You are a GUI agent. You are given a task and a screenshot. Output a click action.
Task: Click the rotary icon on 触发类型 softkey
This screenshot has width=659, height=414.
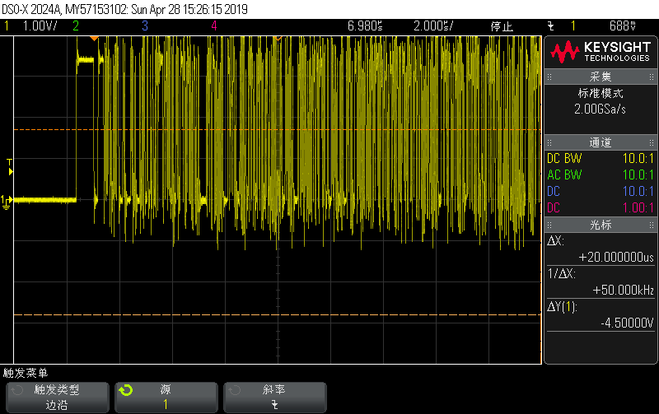(16, 390)
